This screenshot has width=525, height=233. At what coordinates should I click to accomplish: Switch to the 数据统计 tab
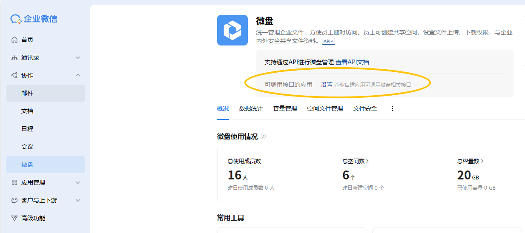click(x=251, y=108)
